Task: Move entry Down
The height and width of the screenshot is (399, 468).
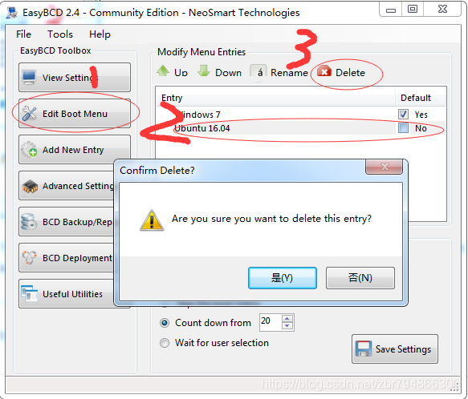Action: click(x=219, y=72)
